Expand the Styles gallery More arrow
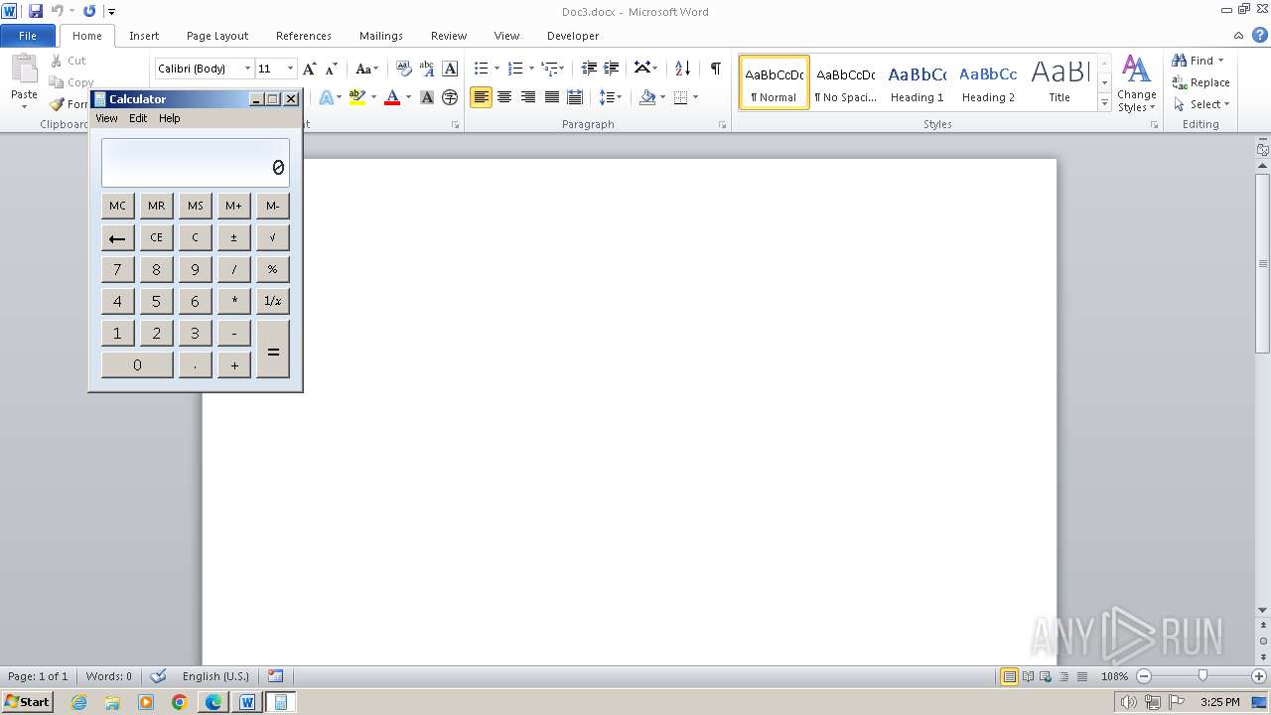Image resolution: width=1271 pixels, height=715 pixels. pyautogui.click(x=1104, y=102)
